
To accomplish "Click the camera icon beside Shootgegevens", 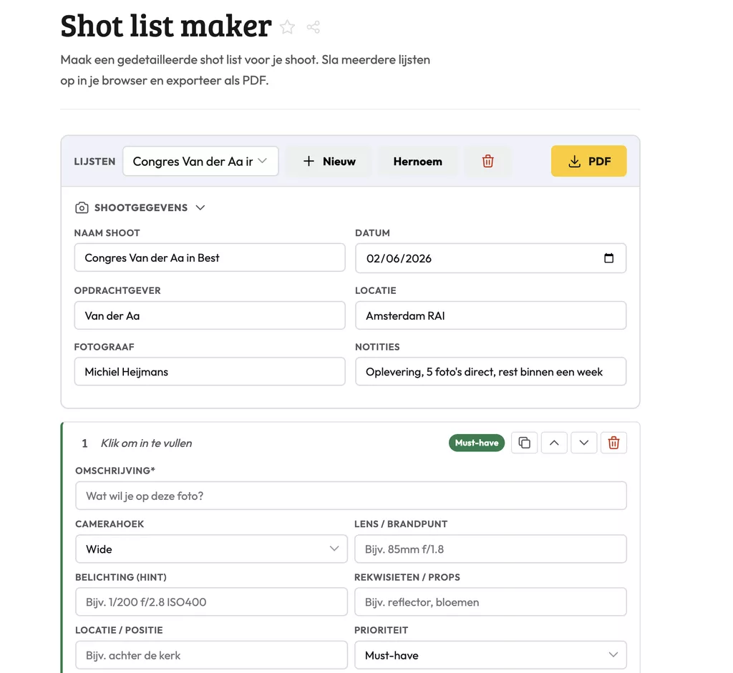I will (x=82, y=207).
